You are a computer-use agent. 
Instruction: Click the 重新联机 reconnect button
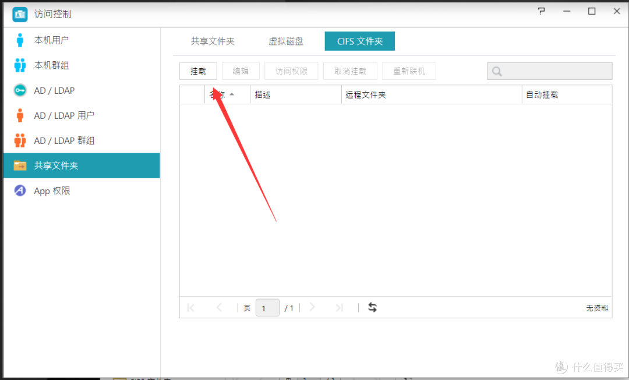click(x=409, y=71)
